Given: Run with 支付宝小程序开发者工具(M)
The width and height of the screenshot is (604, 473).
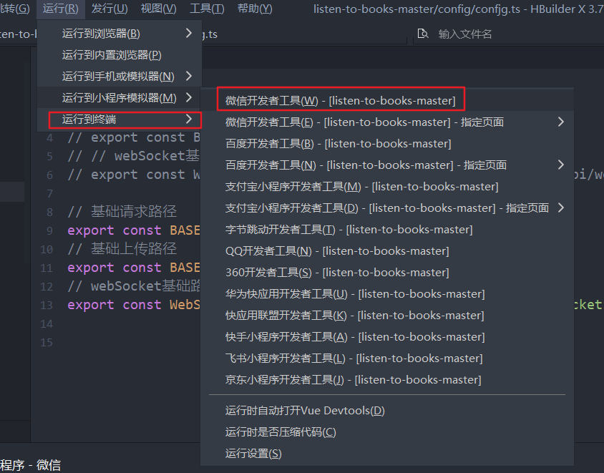Looking at the screenshot, I should (387, 187).
